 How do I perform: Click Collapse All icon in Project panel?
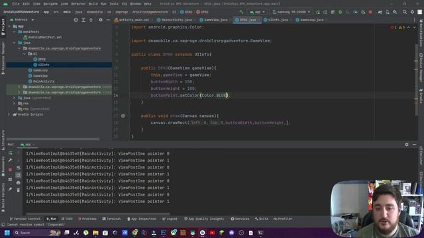coord(91,20)
